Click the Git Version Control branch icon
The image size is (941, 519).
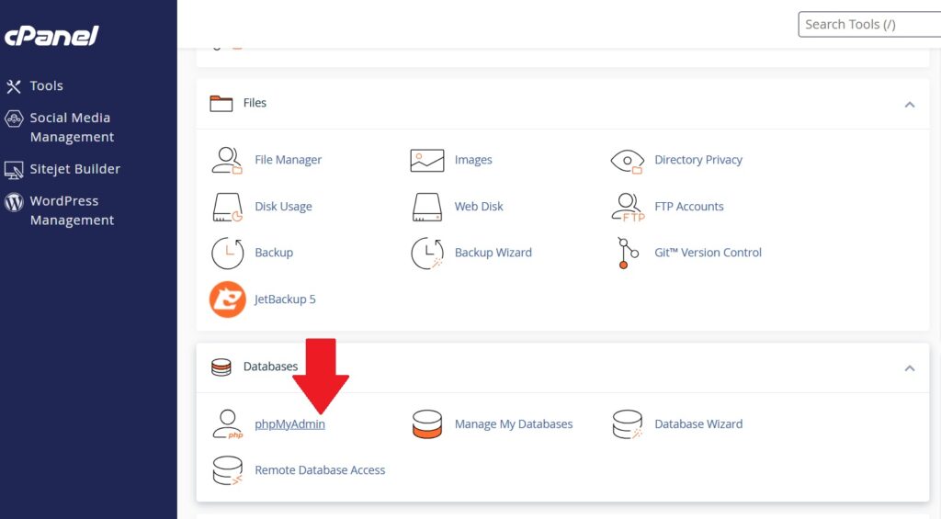click(x=627, y=254)
